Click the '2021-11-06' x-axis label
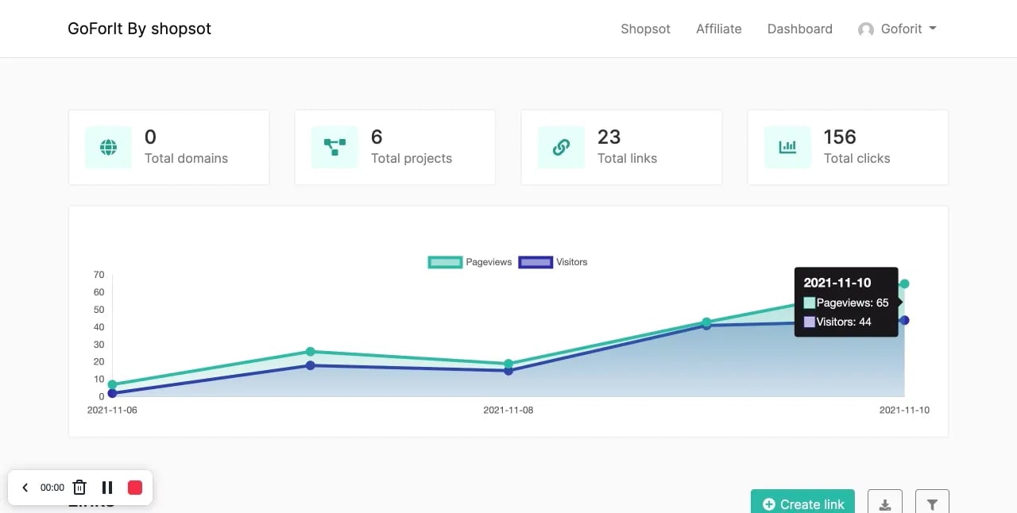Screen dimensions: 1017x513 pyautogui.click(x=112, y=411)
